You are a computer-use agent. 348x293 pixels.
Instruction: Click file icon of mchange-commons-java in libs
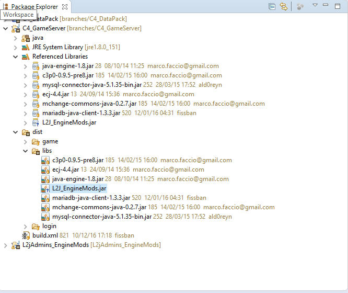(x=45, y=207)
